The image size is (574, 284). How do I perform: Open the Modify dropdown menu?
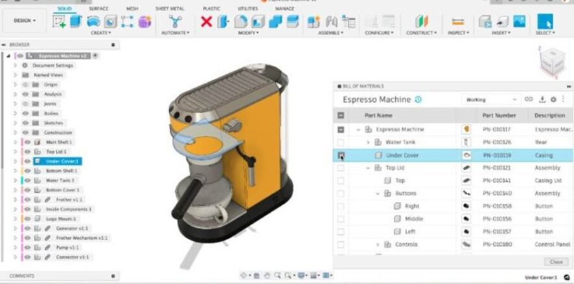coord(249,33)
